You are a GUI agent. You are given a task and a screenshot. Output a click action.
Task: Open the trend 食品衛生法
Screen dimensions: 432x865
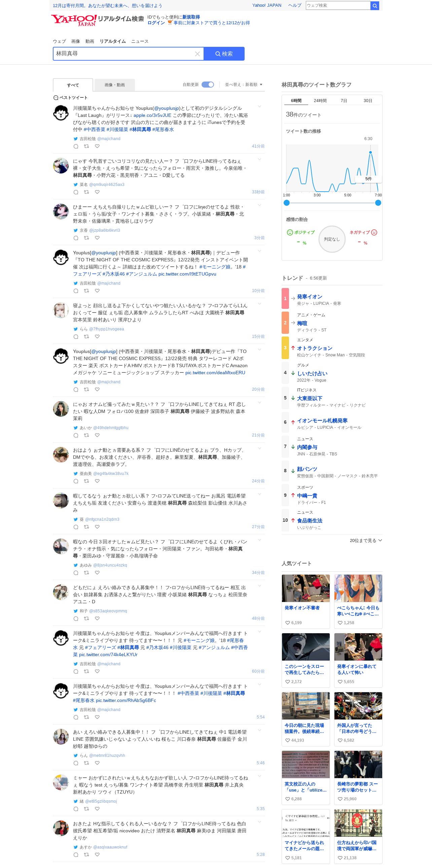(310, 521)
